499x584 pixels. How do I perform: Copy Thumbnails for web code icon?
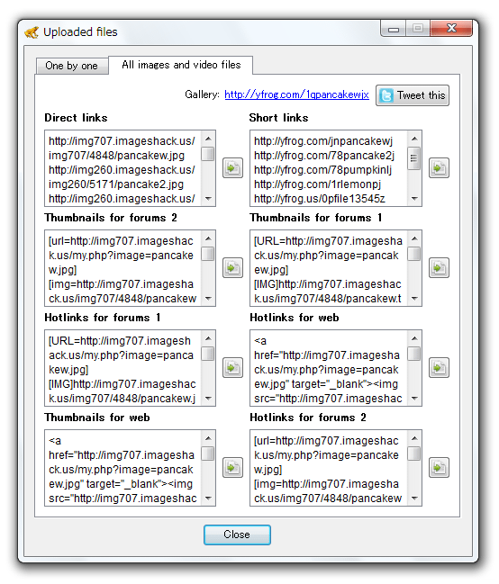(232, 467)
